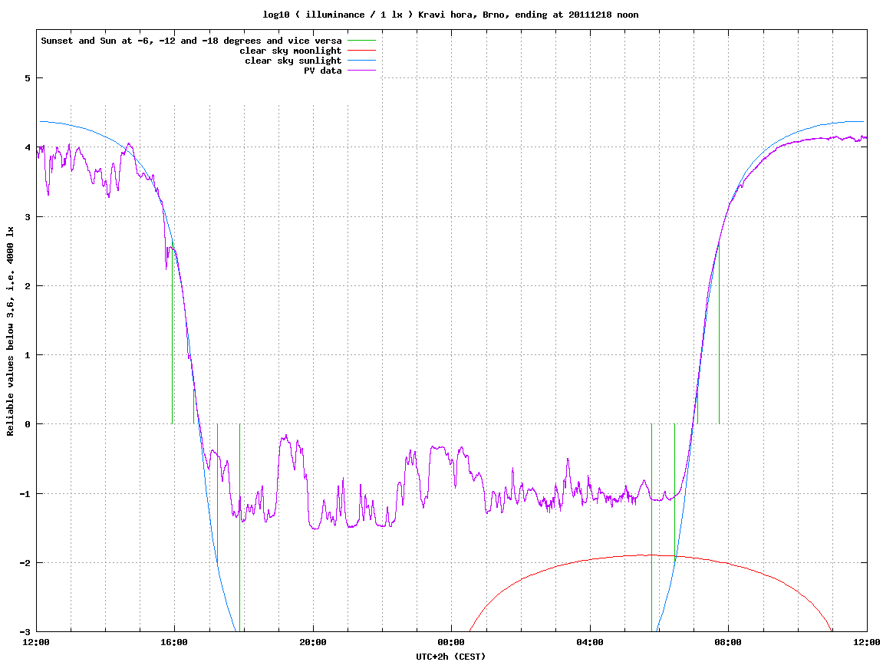Click the y-axis tick label 1
Viewport: 883px width, 662px height.
[x=27, y=355]
